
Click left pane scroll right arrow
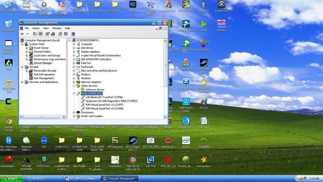(x=64, y=117)
